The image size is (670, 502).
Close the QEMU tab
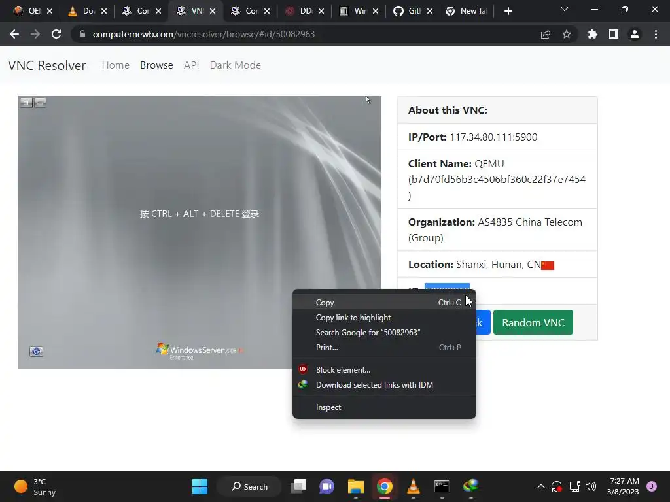click(x=50, y=11)
